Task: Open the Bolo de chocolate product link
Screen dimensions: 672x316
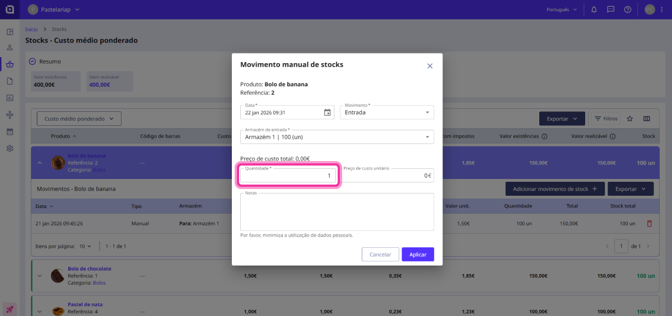Action: [x=90, y=269]
